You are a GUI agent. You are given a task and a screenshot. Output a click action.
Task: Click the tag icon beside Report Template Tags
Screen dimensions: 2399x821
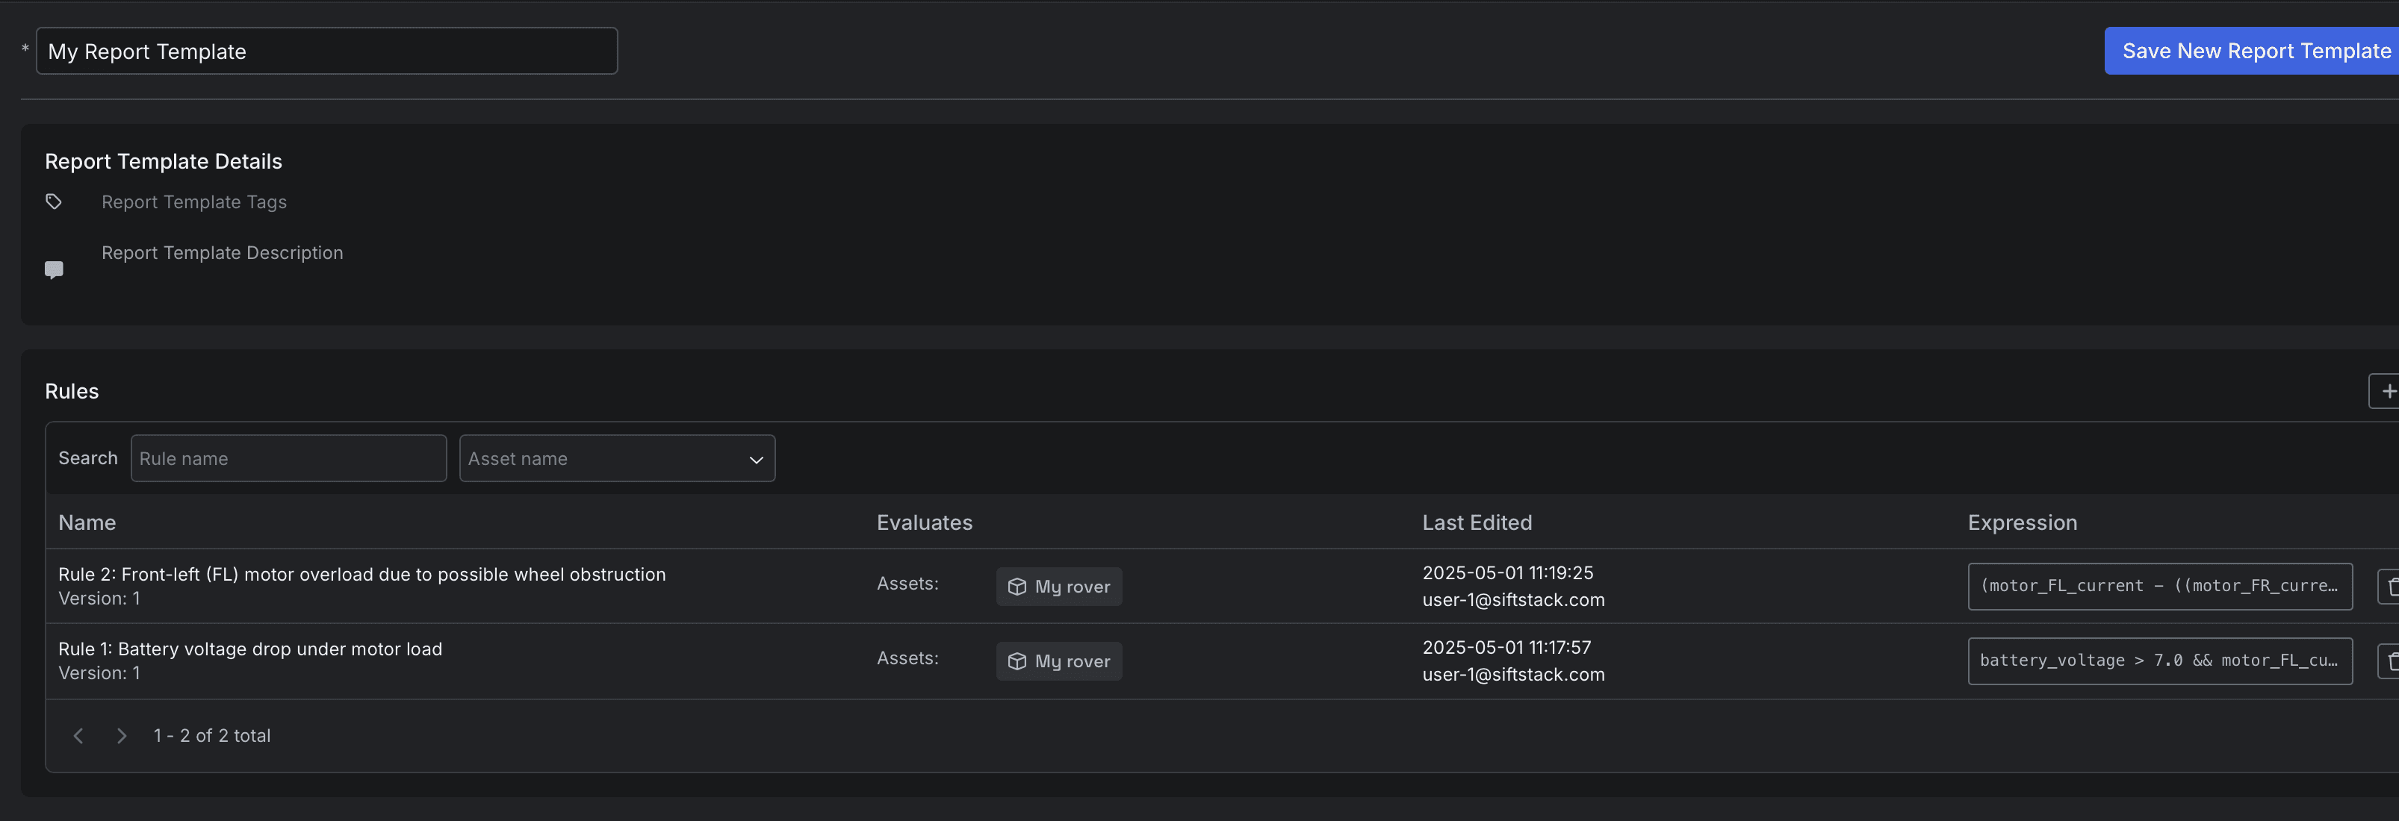coord(54,202)
